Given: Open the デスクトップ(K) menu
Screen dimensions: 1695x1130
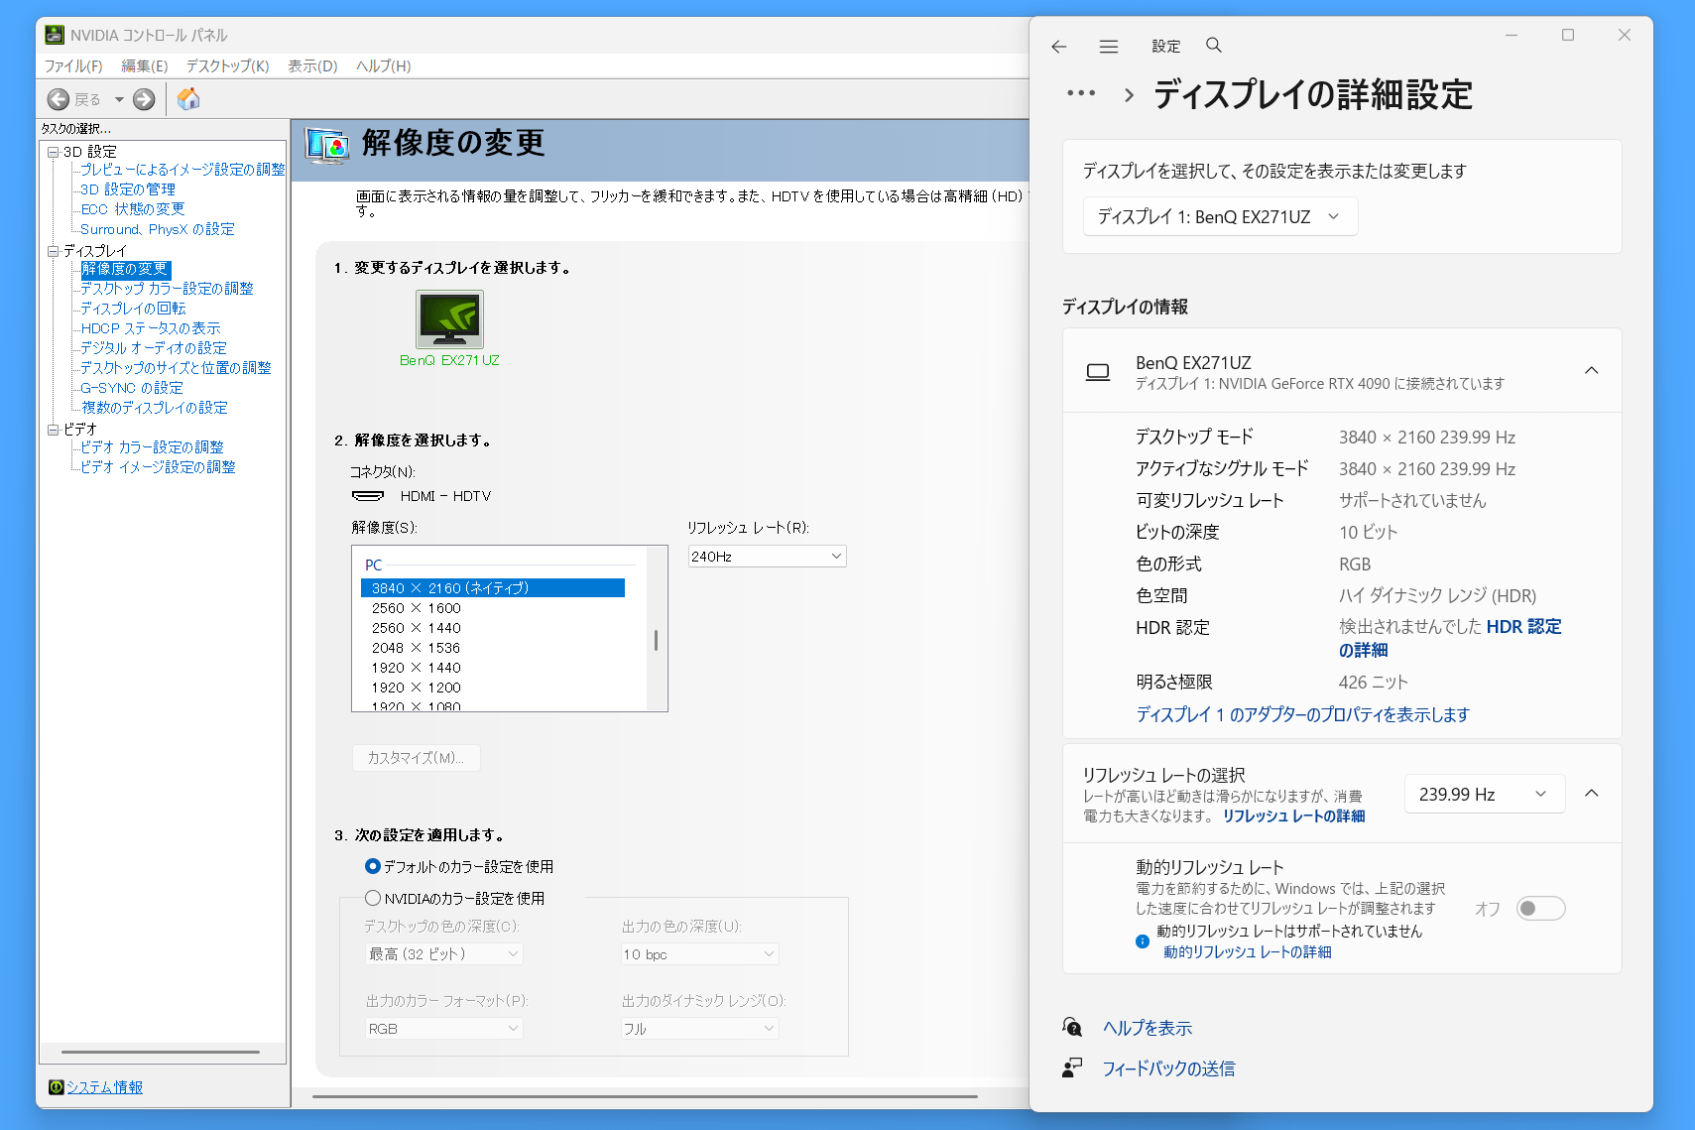Looking at the screenshot, I should [x=227, y=66].
